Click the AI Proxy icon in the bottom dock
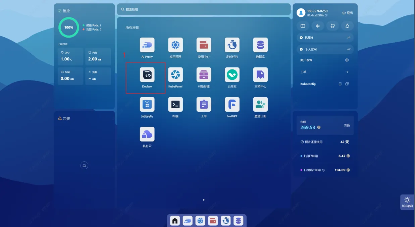 [188, 221]
